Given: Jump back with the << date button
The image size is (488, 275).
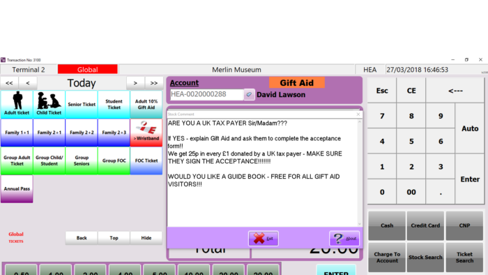Looking at the screenshot, I should click(9, 83).
